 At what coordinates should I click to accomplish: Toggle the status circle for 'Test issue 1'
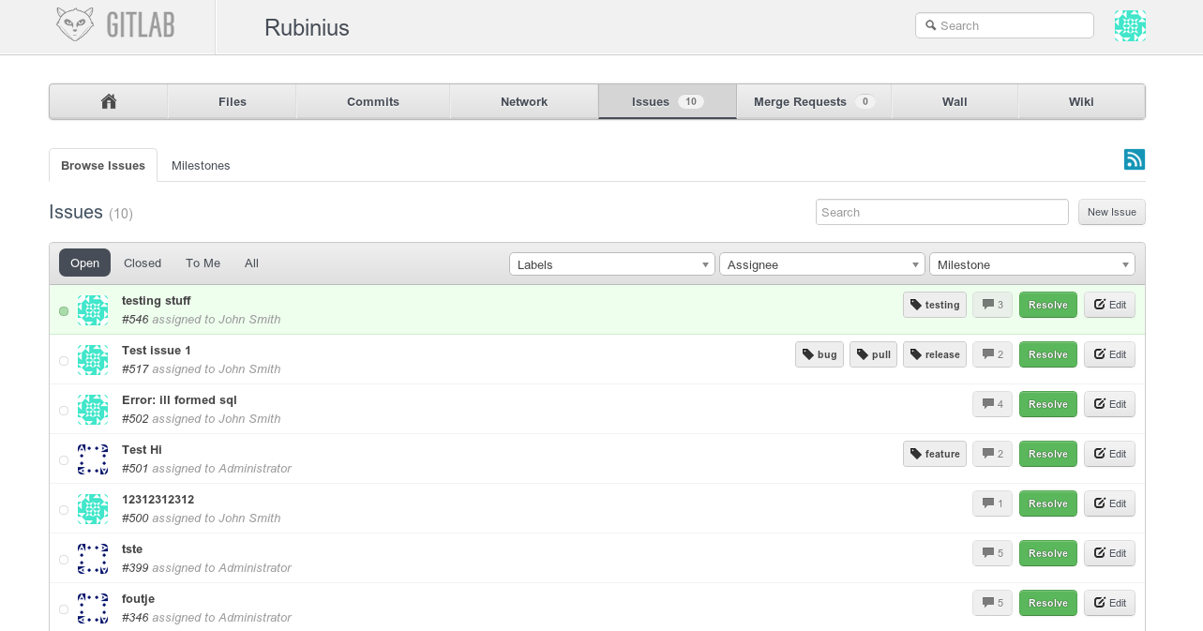(x=64, y=361)
